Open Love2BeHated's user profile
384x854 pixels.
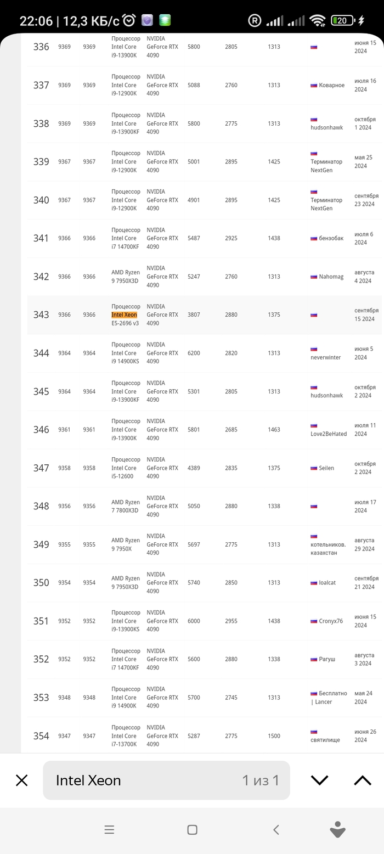(329, 434)
